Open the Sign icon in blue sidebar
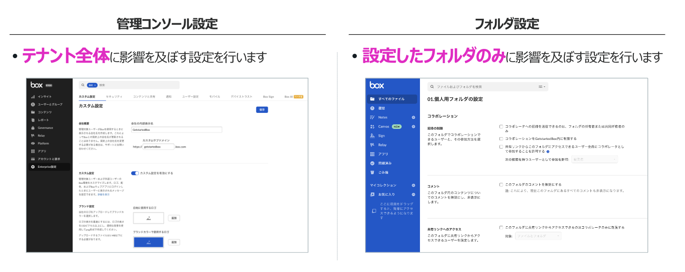The width and height of the screenshot is (685, 272). coord(372,136)
